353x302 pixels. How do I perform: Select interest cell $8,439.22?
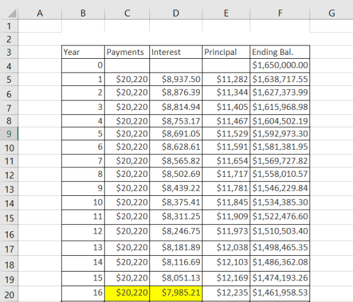pyautogui.click(x=176, y=188)
